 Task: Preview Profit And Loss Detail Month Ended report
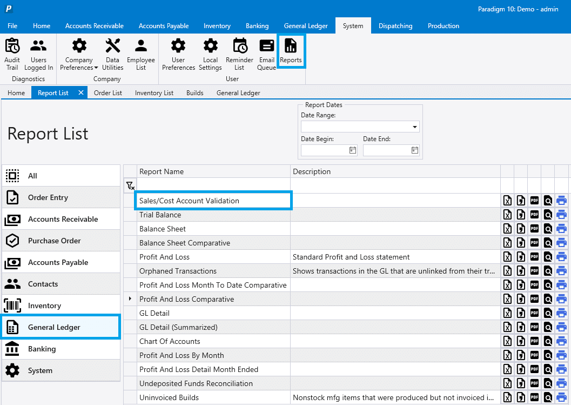pyautogui.click(x=548, y=369)
